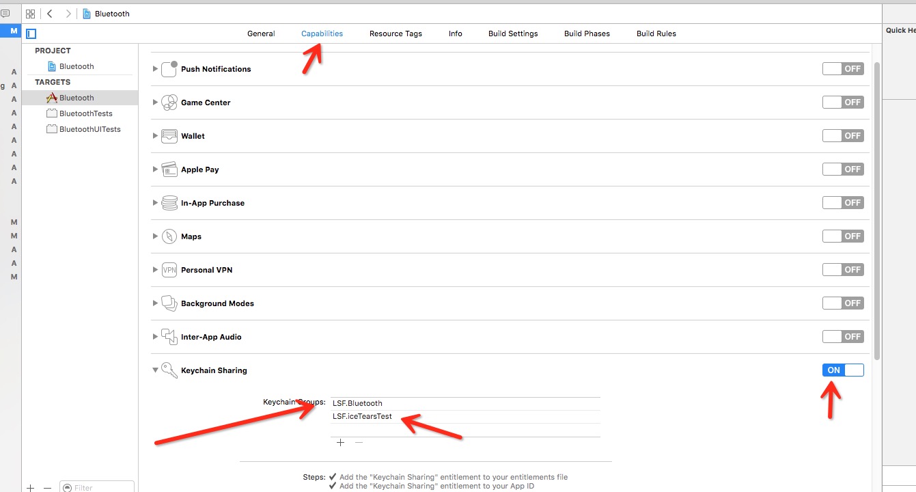Screen dimensions: 916x492
Task: Click the Background Modes icon
Action: point(169,303)
